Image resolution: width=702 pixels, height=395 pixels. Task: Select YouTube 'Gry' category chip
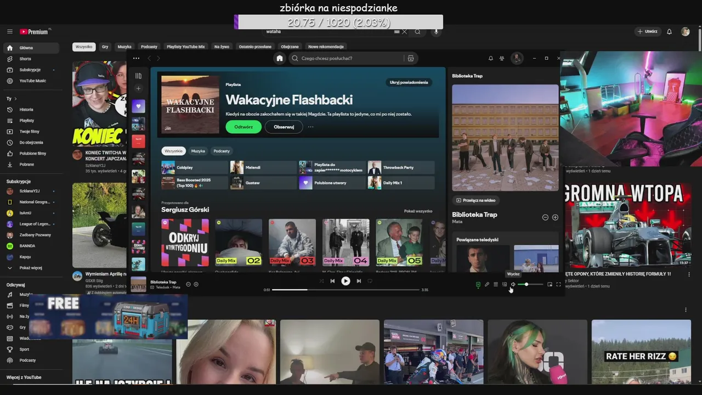tap(105, 47)
